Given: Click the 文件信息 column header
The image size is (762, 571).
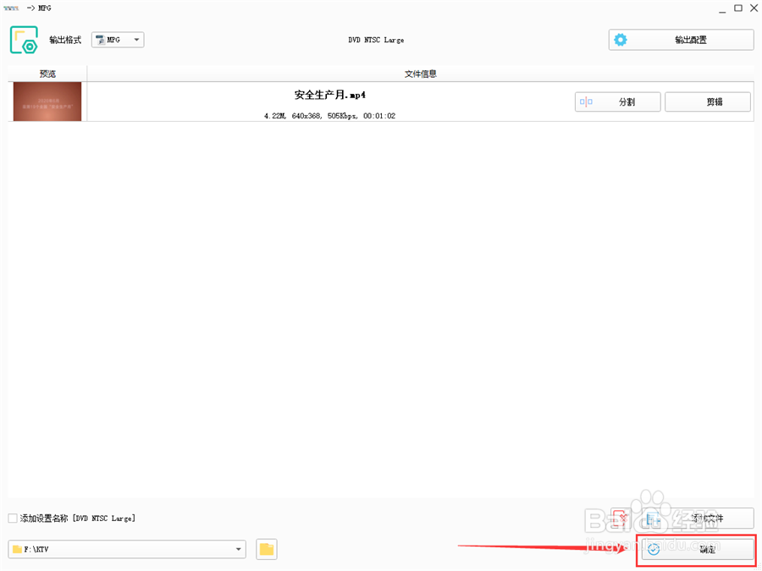Looking at the screenshot, I should tap(420, 74).
